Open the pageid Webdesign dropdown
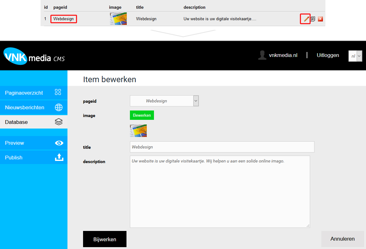 pos(164,101)
